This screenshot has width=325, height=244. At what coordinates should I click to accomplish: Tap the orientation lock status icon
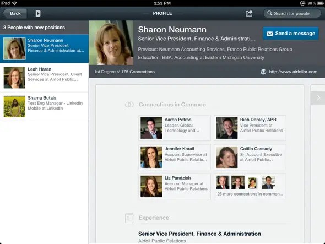(x=302, y=3)
